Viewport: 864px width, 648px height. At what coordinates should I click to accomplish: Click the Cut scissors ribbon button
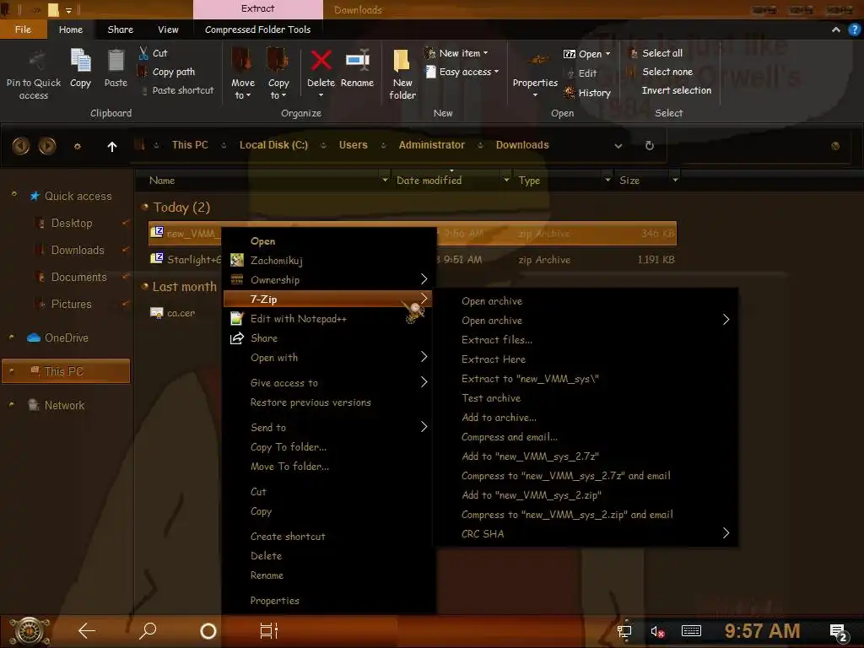click(x=154, y=53)
